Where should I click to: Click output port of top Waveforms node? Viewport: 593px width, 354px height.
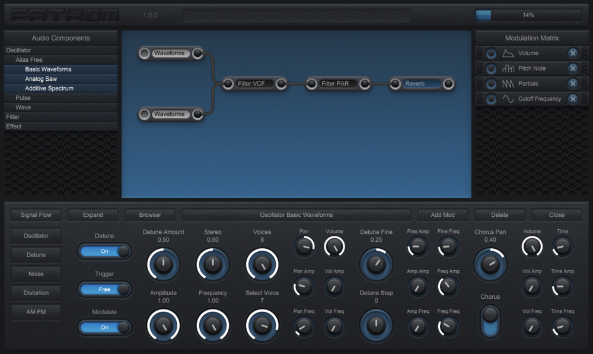(x=197, y=53)
